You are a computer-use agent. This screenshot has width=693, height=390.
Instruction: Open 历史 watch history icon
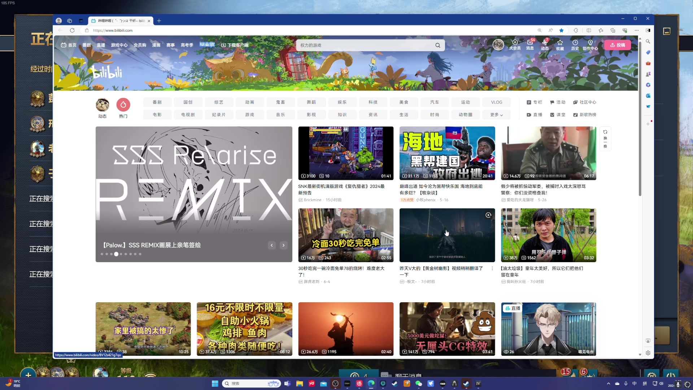click(x=575, y=45)
